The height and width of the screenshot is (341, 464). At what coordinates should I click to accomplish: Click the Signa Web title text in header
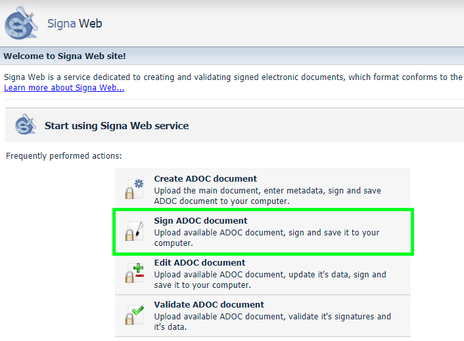click(x=74, y=24)
